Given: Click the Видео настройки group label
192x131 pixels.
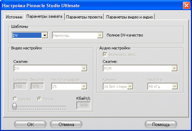Looking at the screenshot, I should tap(26, 48).
